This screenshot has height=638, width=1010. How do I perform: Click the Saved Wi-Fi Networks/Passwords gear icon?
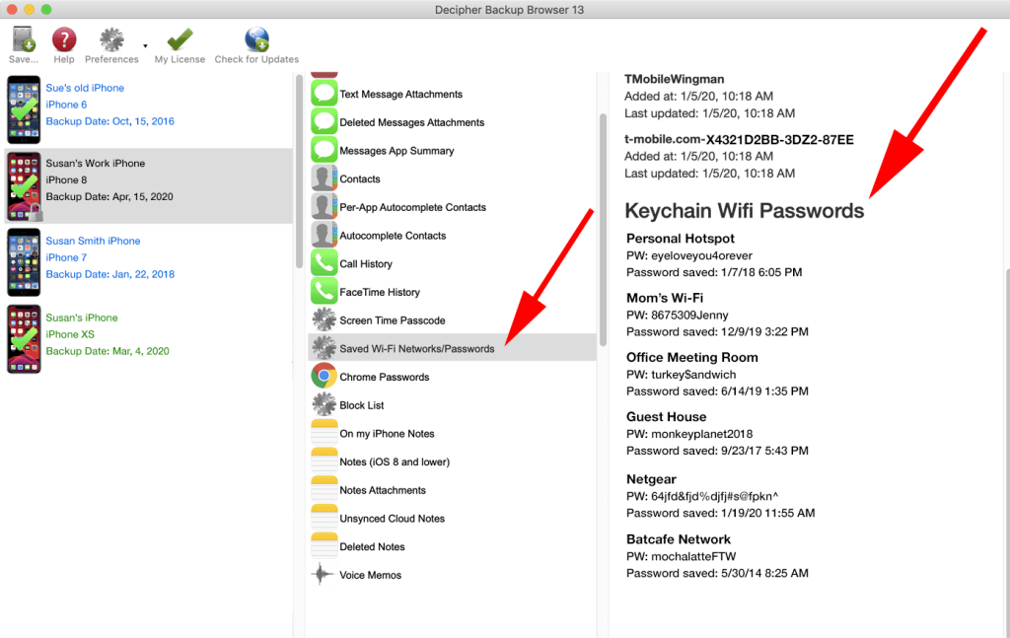click(x=324, y=349)
